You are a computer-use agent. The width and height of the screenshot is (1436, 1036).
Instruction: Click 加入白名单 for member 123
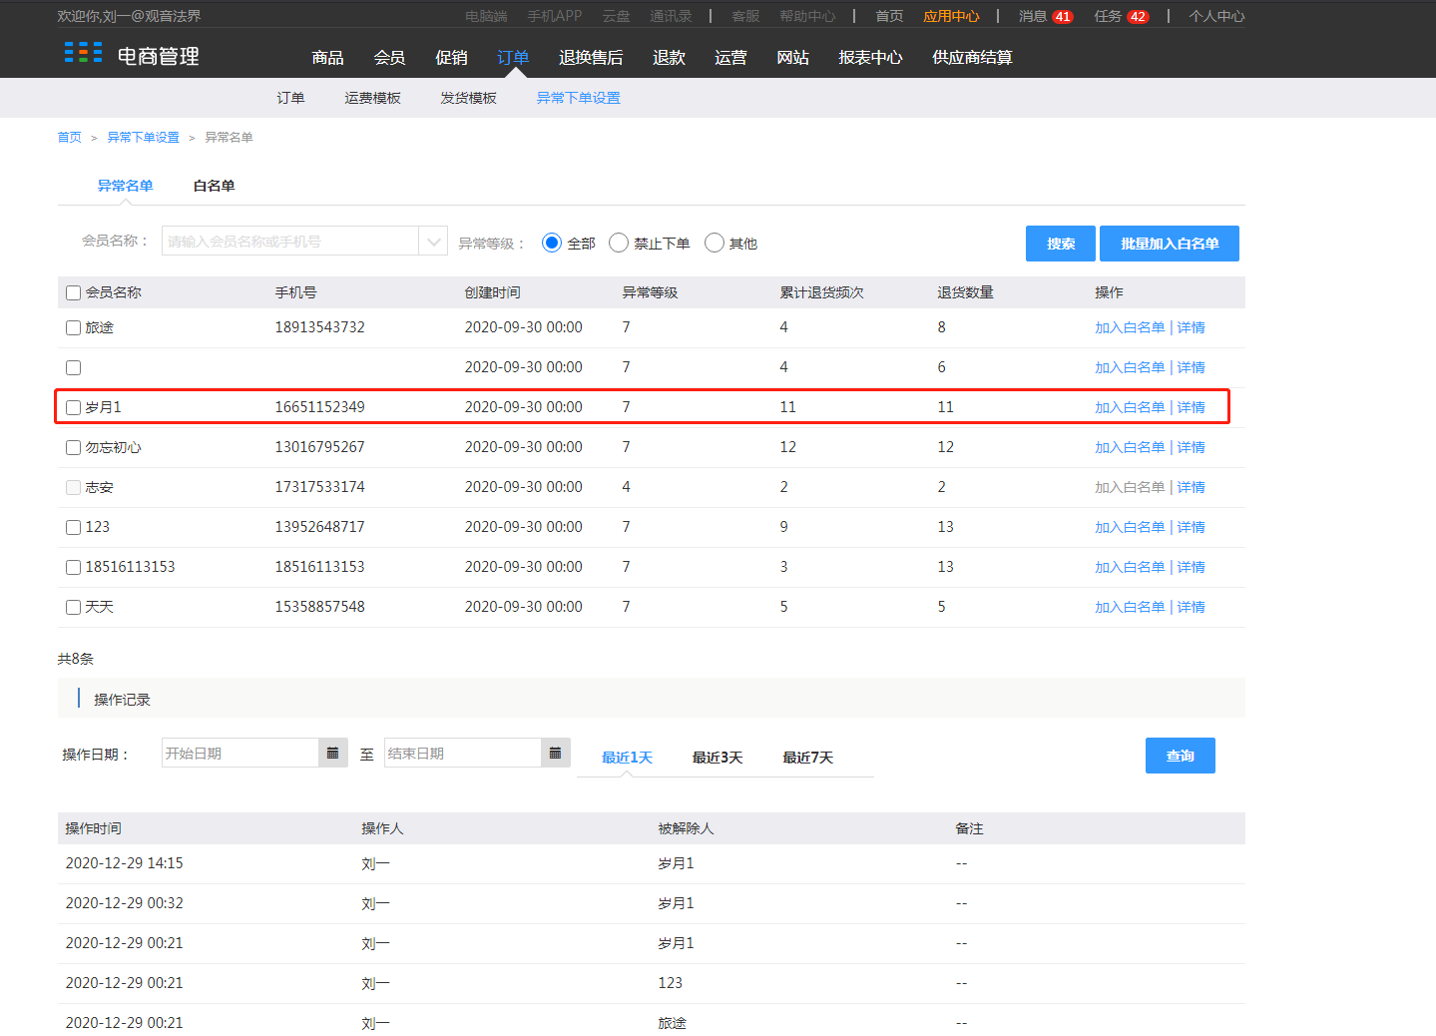pyautogui.click(x=1130, y=527)
